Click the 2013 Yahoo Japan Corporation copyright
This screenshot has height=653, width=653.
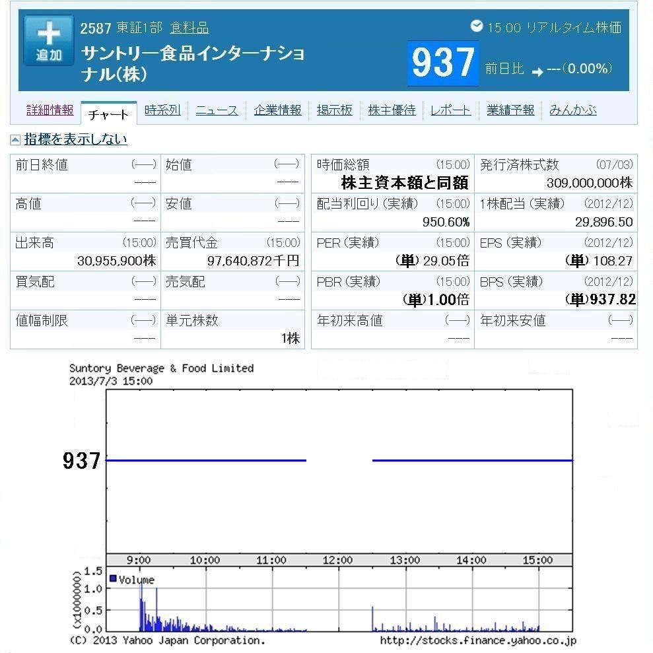click(167, 640)
